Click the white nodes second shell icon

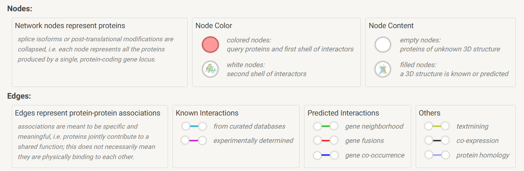(210, 69)
